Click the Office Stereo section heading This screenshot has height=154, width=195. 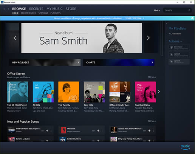16,73
